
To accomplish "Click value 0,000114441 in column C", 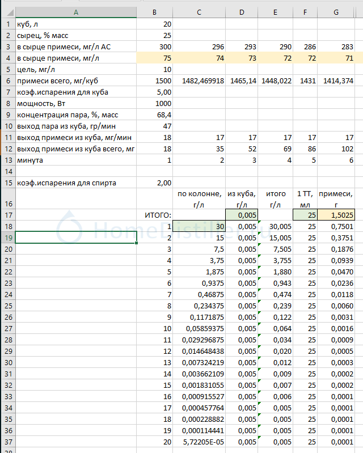I will (x=199, y=430).
